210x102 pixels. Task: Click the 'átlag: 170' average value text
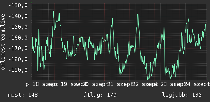pyautogui.click(x=100, y=95)
